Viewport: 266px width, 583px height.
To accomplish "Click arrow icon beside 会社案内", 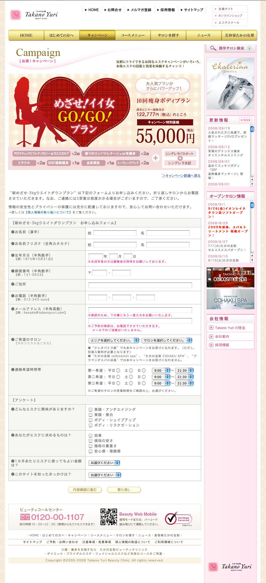I will point(211,336).
